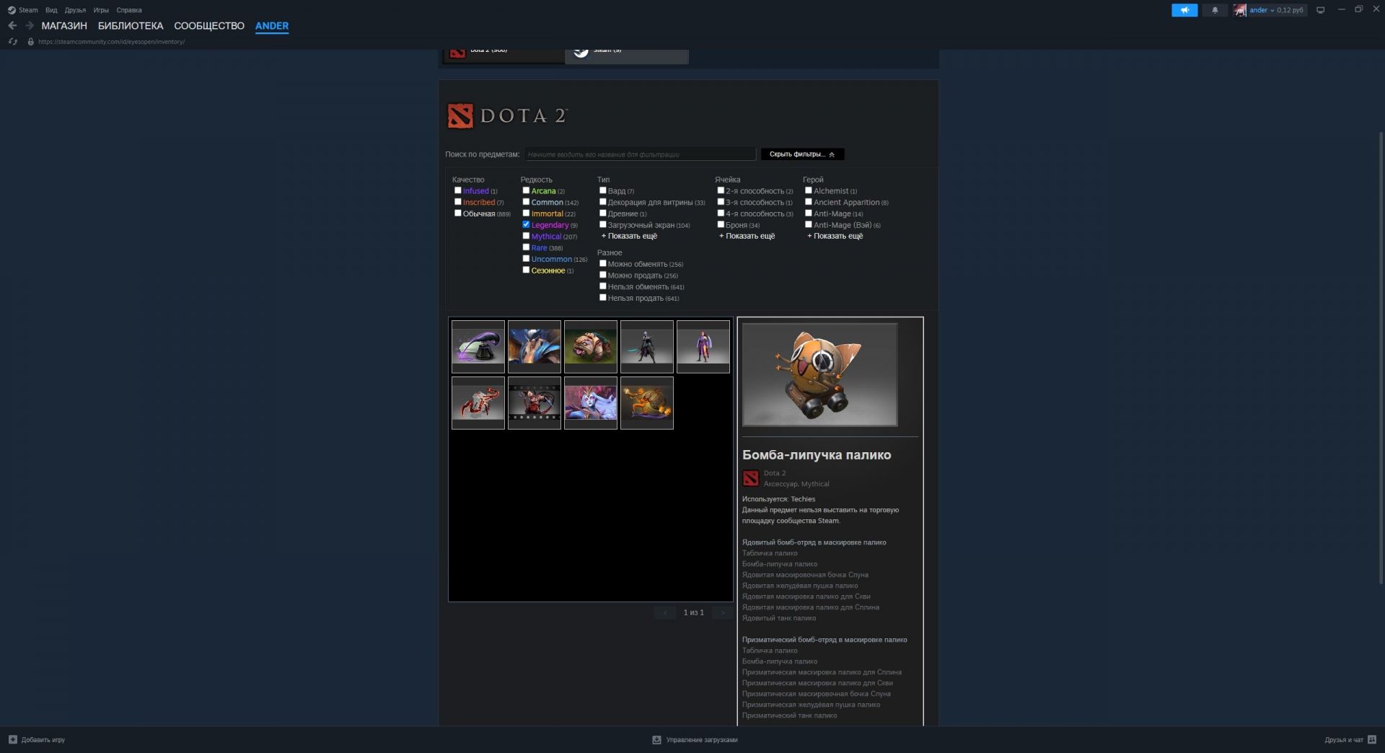This screenshot has height=753, width=1385.
Task: Open Управление загрузками downloads manager
Action: click(x=695, y=740)
